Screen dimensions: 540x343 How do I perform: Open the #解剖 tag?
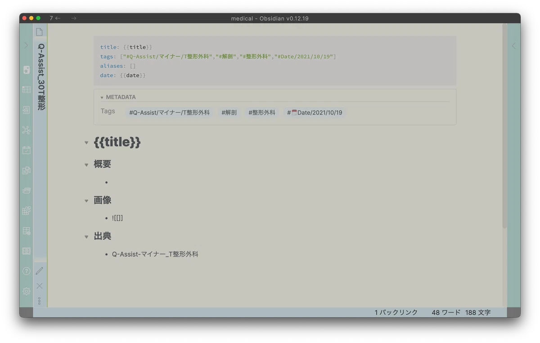coord(229,113)
